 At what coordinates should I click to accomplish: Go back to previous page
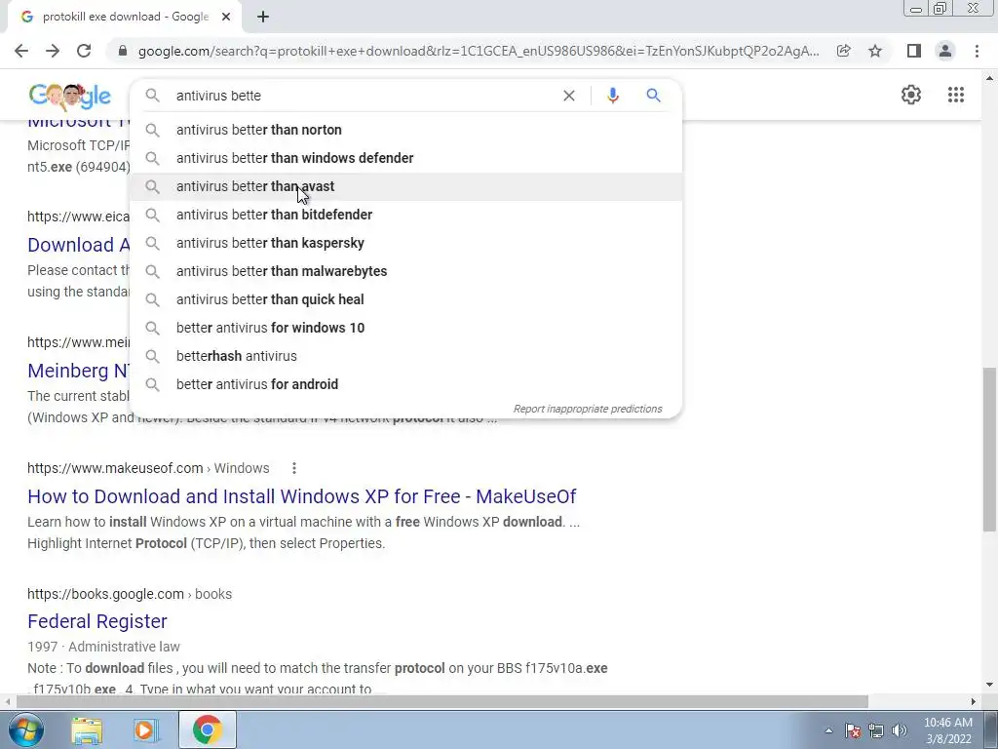pos(21,51)
